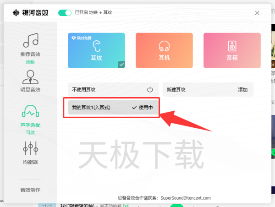This screenshot has width=275, height=207.
Task: Toggle the sound effects master switch off
Action: coord(65,13)
